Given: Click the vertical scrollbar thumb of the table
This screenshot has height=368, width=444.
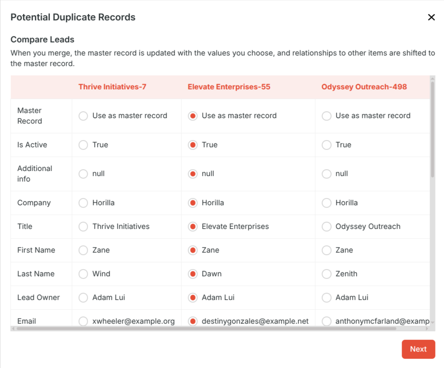Looking at the screenshot, I should (x=433, y=129).
